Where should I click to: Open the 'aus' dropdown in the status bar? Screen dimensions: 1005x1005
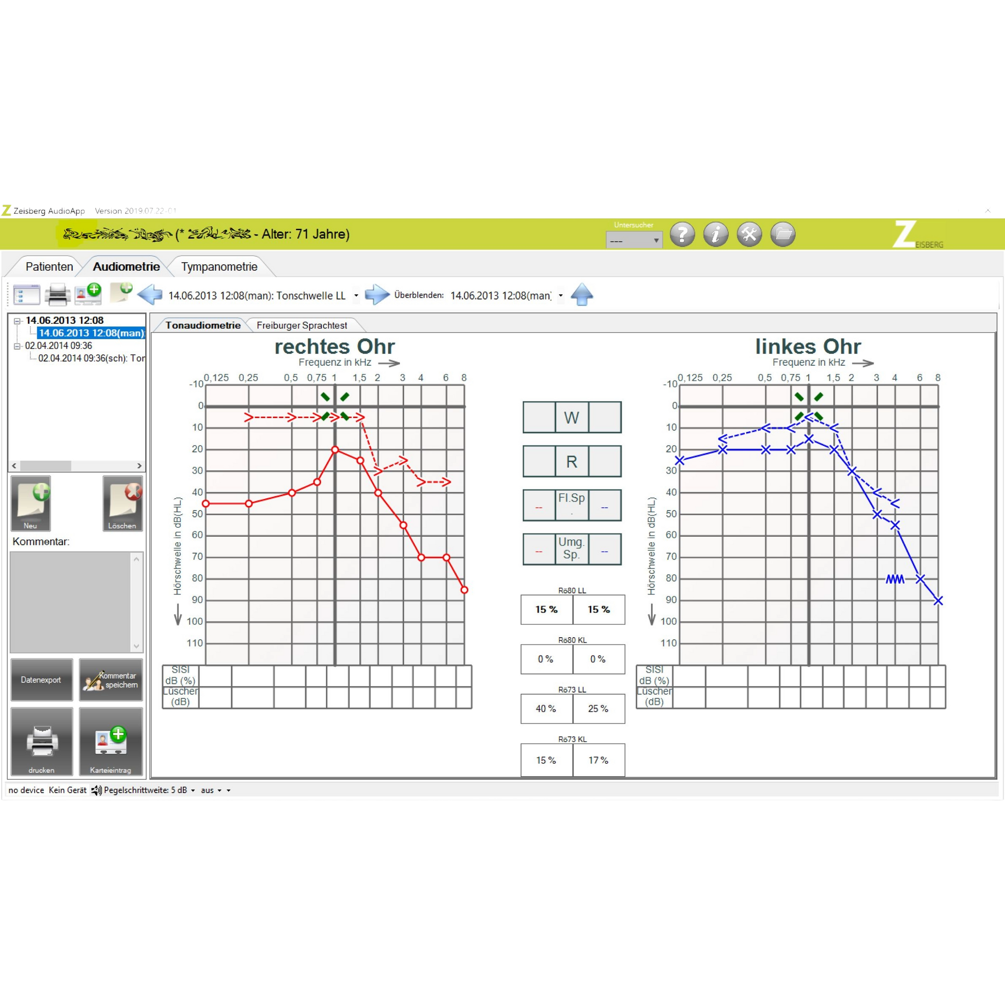coord(219,791)
